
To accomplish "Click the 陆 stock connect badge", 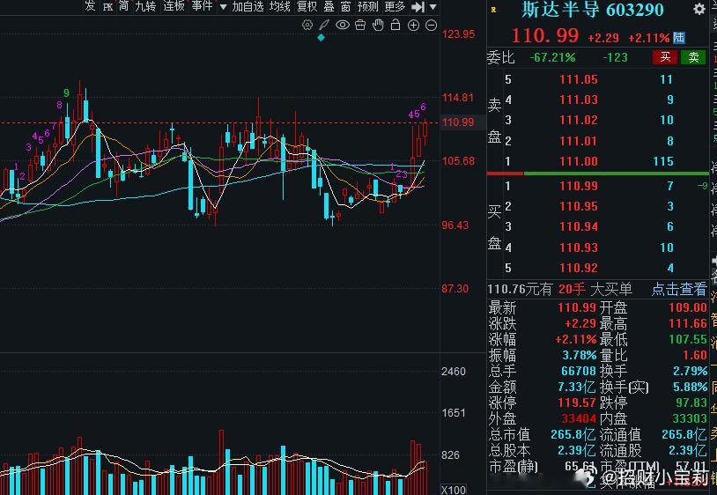I will coord(678,37).
